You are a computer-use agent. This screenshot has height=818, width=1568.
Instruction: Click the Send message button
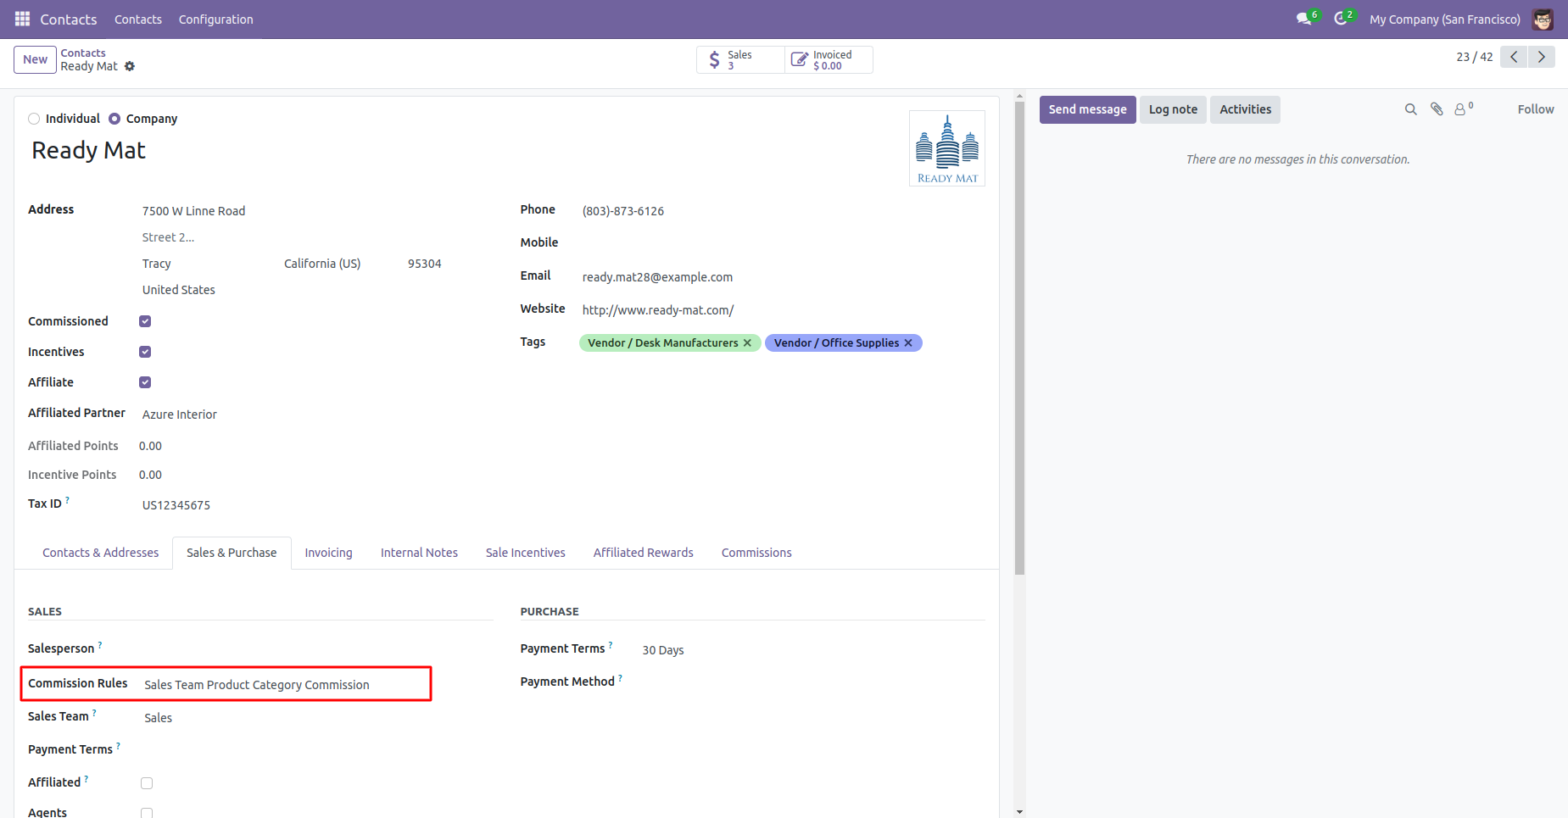(x=1087, y=109)
